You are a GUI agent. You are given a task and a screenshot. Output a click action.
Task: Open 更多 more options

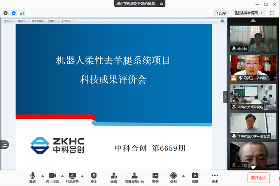point(215,177)
